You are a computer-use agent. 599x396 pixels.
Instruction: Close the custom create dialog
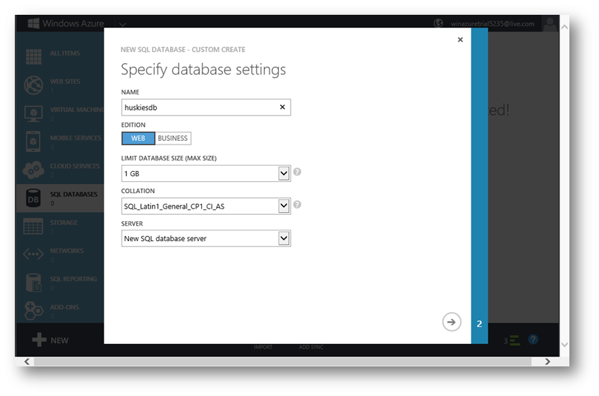[x=460, y=39]
